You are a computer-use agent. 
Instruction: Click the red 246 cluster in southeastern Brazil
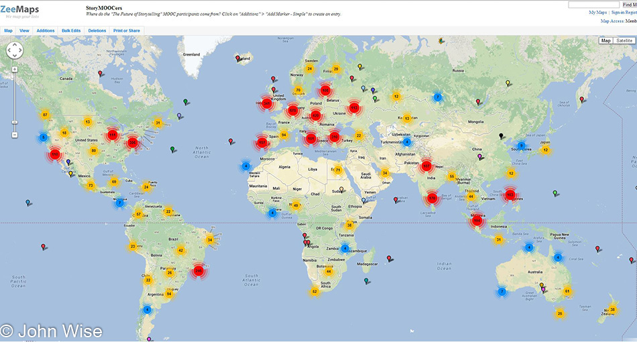(198, 270)
